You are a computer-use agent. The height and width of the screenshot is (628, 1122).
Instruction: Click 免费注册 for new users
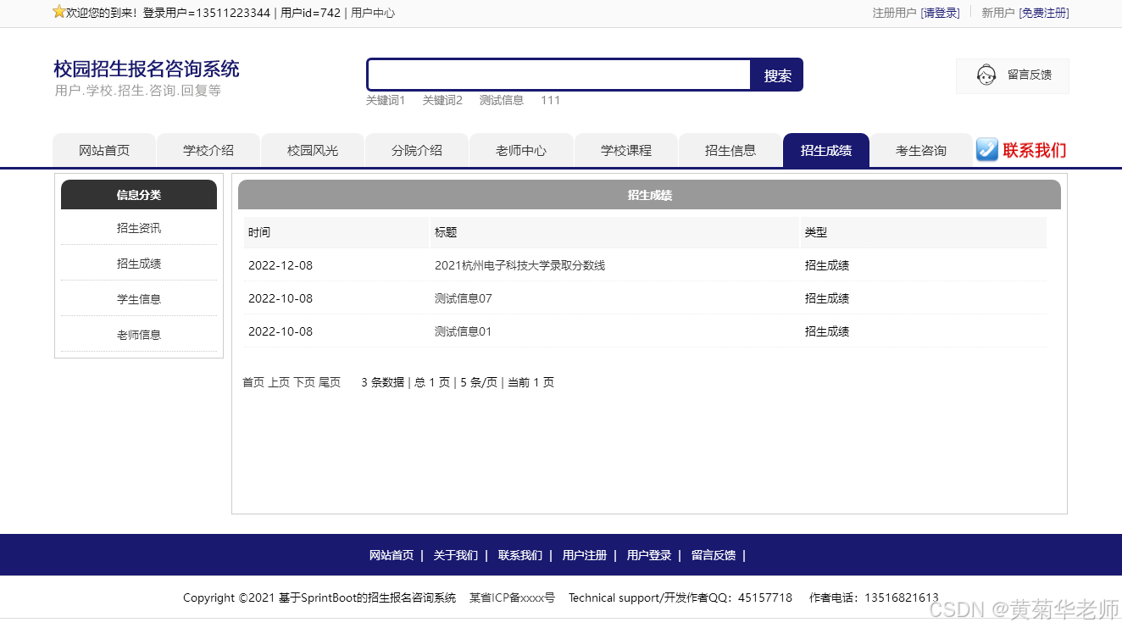(x=1044, y=13)
